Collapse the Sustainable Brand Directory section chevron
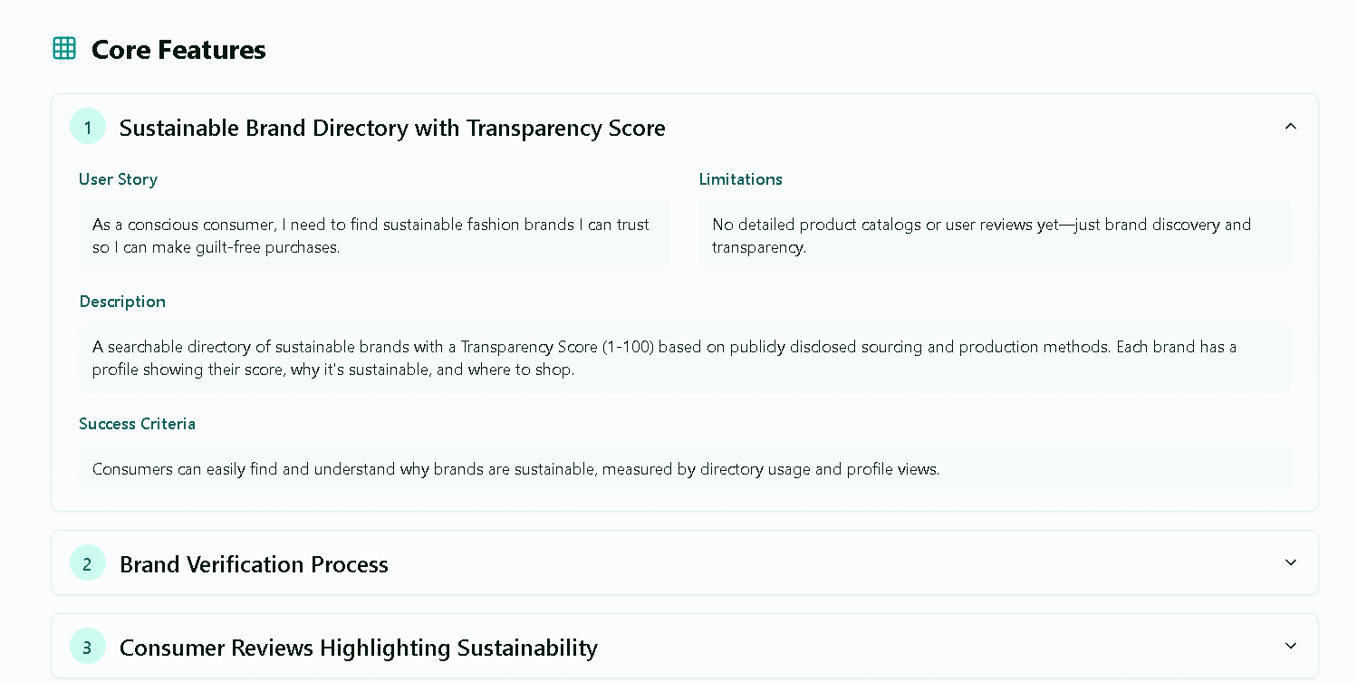The width and height of the screenshot is (1357, 682). (1291, 127)
